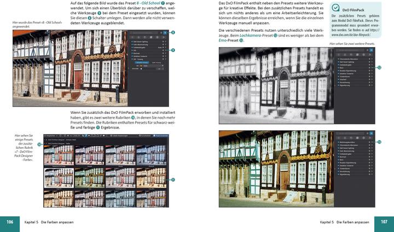394x232 pixels.
Task: Expand the Korn palette in the black-and-white screenshot panel
Action: tap(339, 68)
